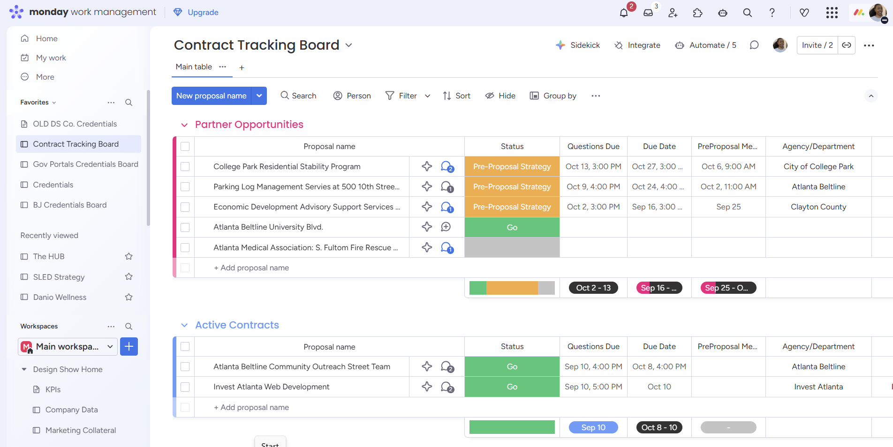Open the apps puzzle piece icon

point(698,13)
